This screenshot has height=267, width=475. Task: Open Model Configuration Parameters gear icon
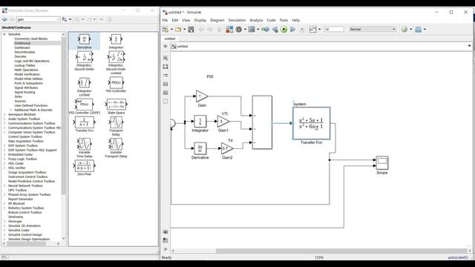239,30
